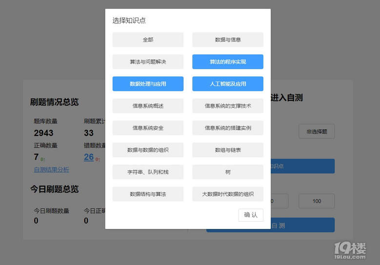The image size is (380, 265).
Task: Toggle the 数据结构与算法 option
Action: (x=148, y=194)
